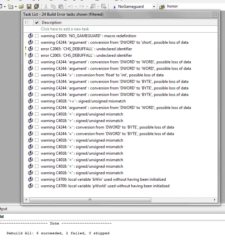The image size is (225, 245).
Task: Click the Start debugging play arrow
Action: coord(115,7)
